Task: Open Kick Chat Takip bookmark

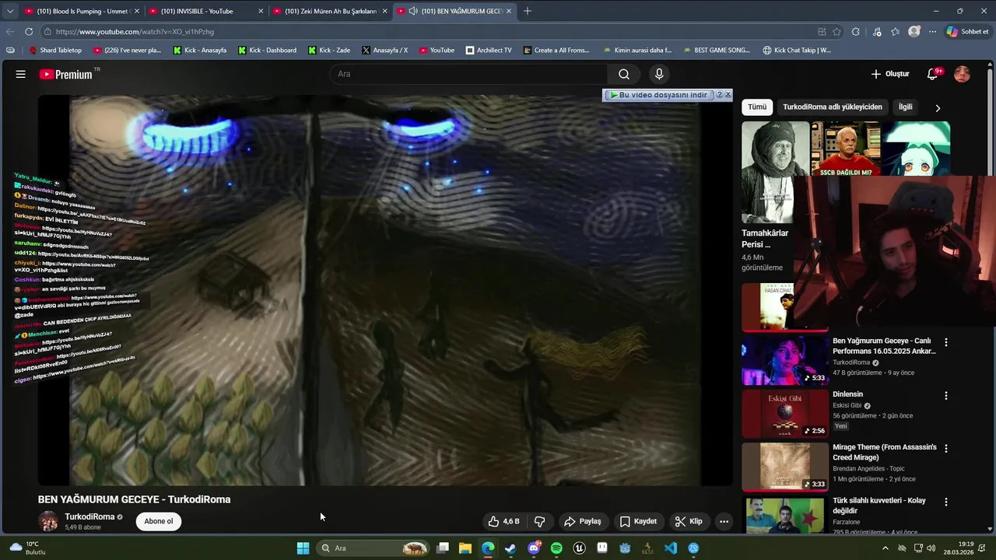Action: tap(797, 50)
